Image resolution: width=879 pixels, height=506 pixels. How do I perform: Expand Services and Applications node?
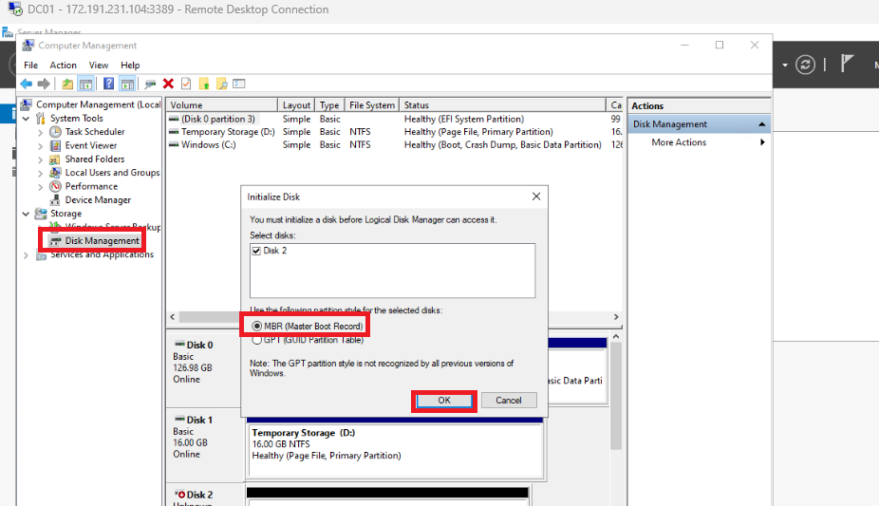point(26,255)
